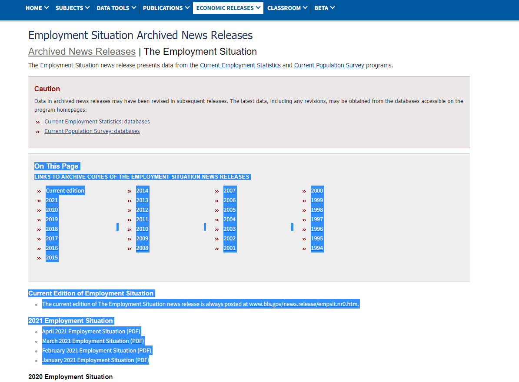
Task: Jump to the Current edition section
Action: click(65, 191)
